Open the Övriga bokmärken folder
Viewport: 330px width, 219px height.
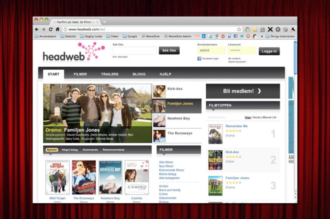(x=280, y=36)
